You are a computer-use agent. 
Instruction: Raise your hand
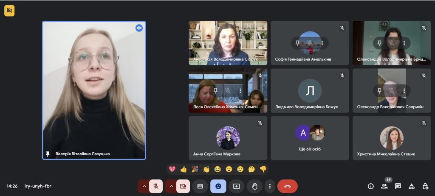coord(255,186)
